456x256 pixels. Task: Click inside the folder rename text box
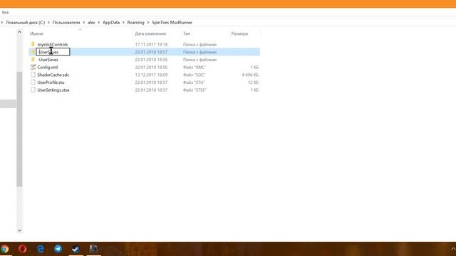(x=53, y=52)
